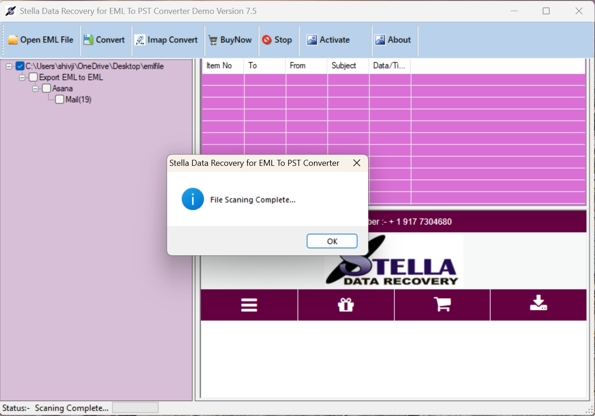
Task: Click the Data/Ti... column header
Action: pos(390,66)
